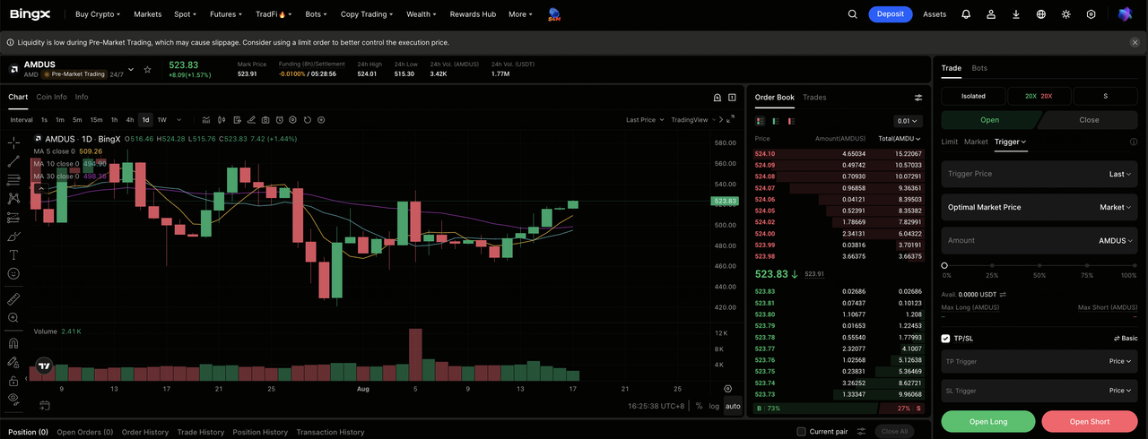
Task: Open the emoji icons tool
Action: tap(13, 274)
